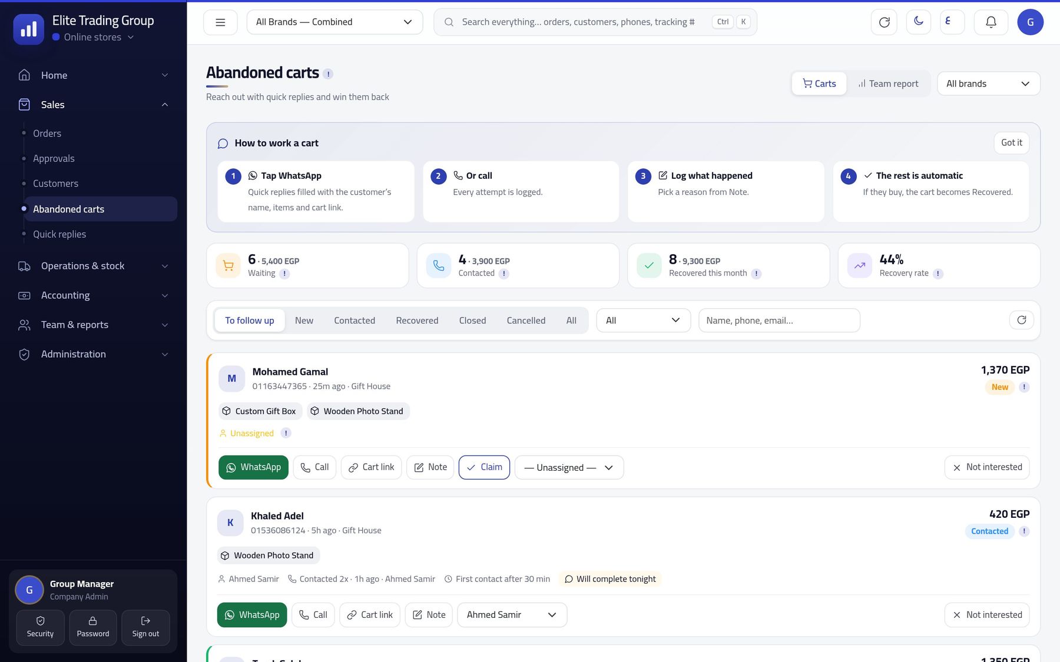Click info icon beside the Contacted status badge
The height and width of the screenshot is (662, 1060).
[1024, 531]
